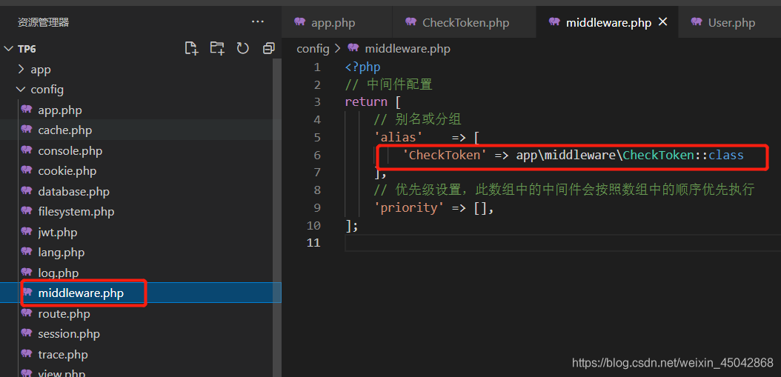Screen dimensions: 781x377
Task: Click the New Folder icon in explorer
Action: click(217, 49)
